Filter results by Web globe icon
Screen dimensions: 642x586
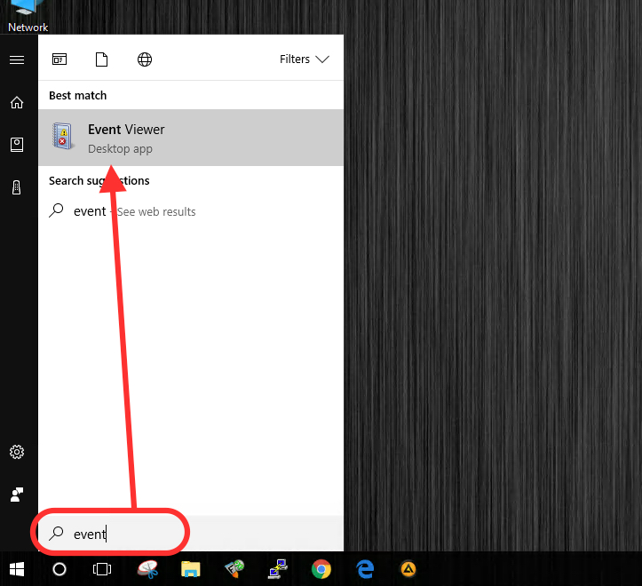click(145, 59)
